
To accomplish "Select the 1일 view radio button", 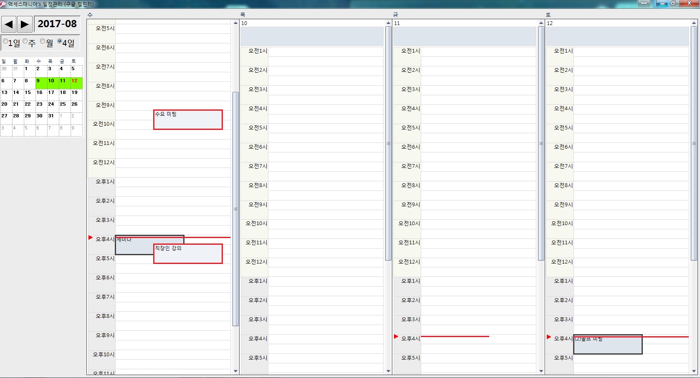I will coord(5,41).
